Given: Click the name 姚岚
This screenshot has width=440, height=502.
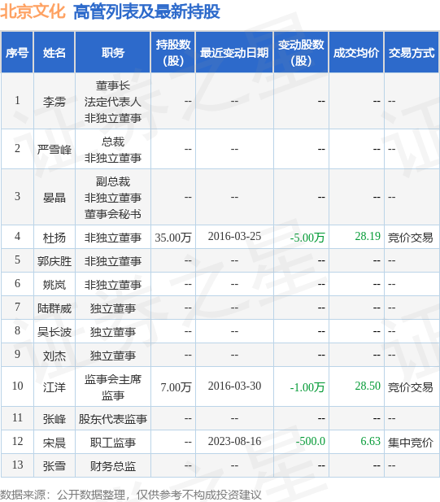Looking at the screenshot, I should pos(54,284).
